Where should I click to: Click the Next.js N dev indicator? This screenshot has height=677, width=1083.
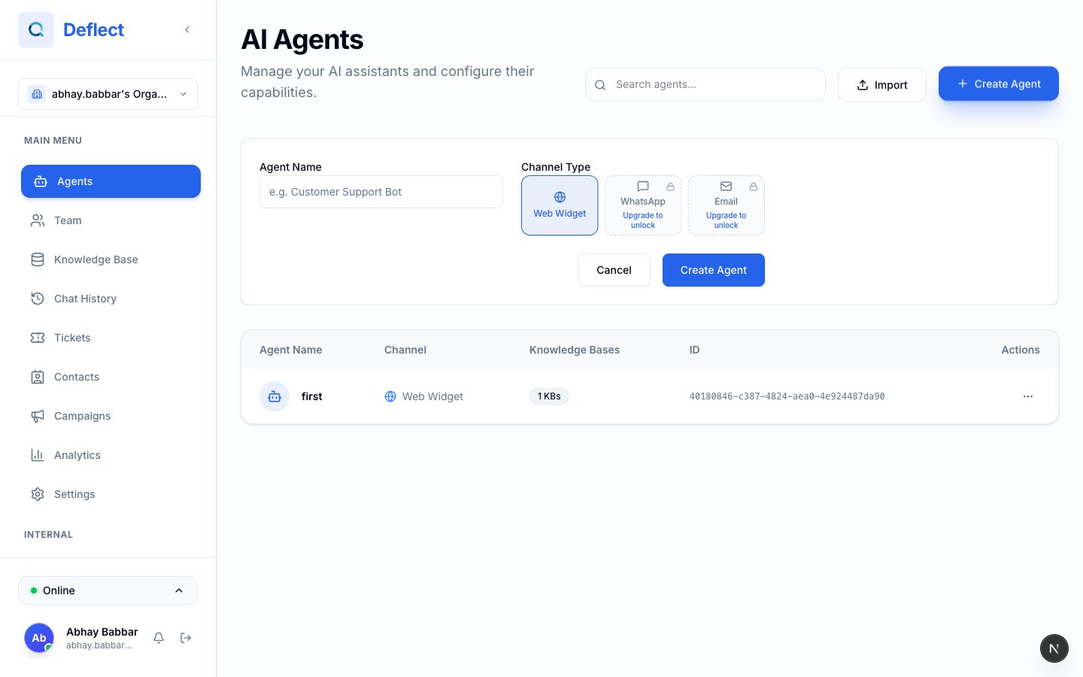(1054, 648)
